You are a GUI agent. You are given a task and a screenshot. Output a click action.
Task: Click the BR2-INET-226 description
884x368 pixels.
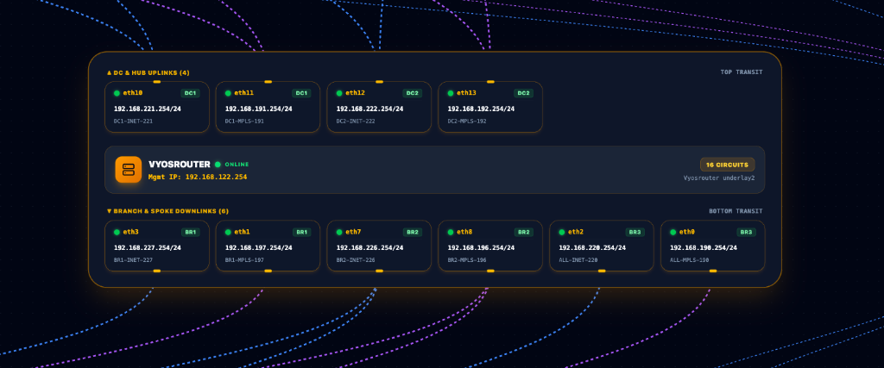point(356,260)
